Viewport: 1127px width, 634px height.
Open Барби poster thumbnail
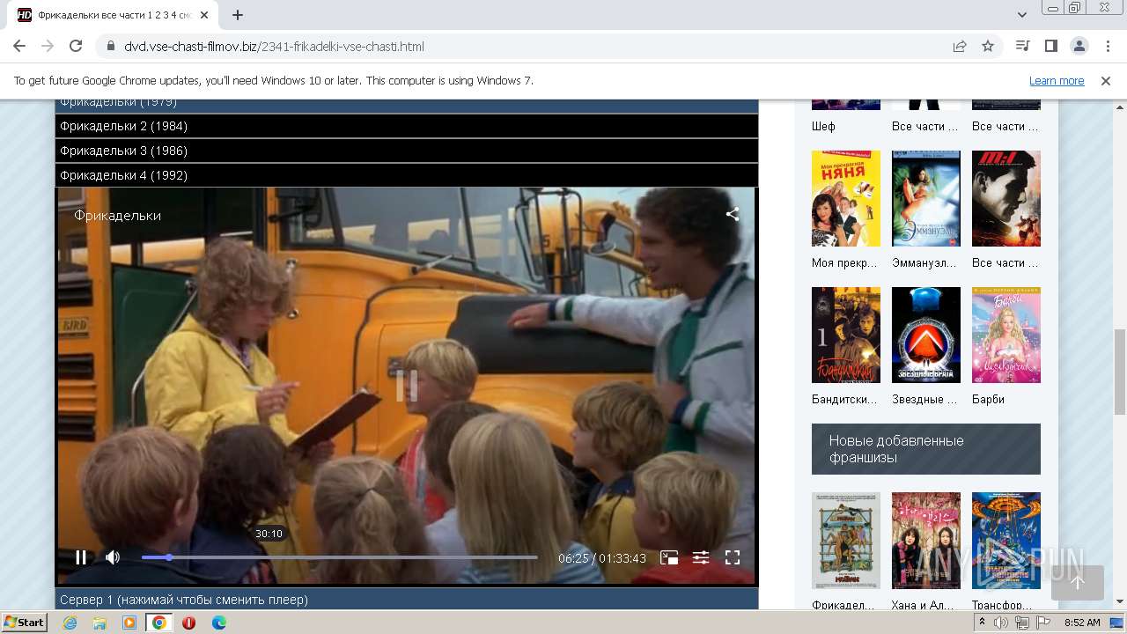(1006, 335)
